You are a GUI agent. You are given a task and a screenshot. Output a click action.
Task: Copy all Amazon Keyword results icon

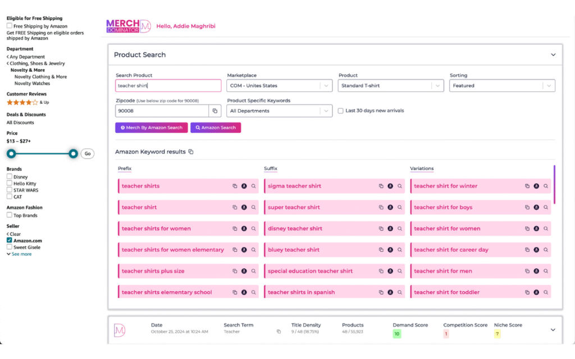191,151
